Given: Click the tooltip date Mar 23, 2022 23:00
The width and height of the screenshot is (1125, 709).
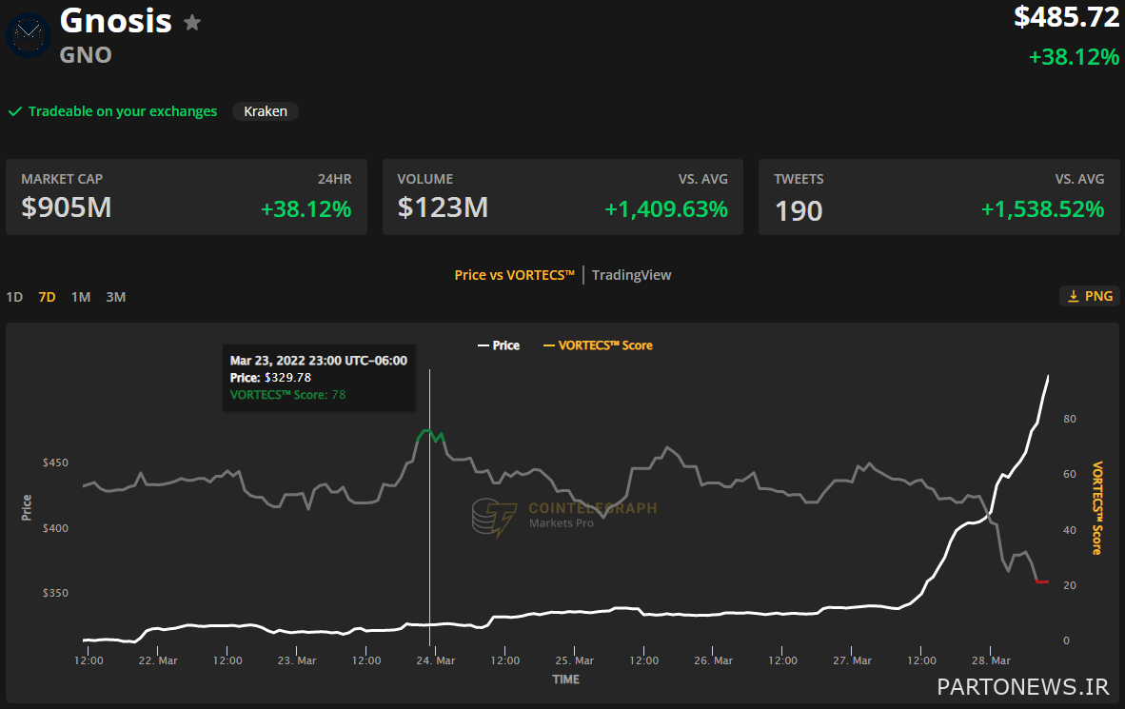Looking at the screenshot, I should (319, 361).
